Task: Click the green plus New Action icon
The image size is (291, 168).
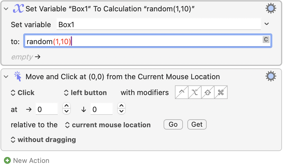Action: [7, 161]
